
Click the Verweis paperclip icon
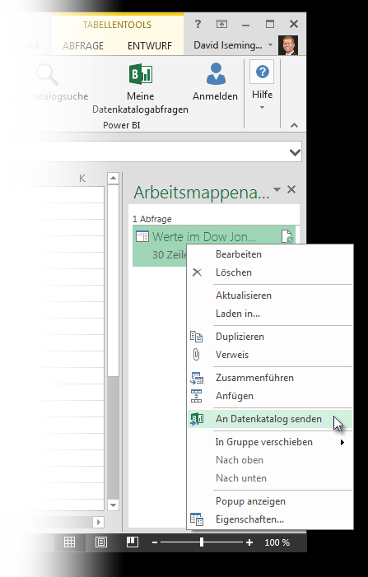click(x=196, y=355)
